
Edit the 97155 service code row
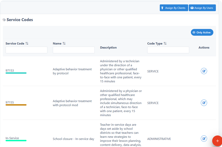204,103
